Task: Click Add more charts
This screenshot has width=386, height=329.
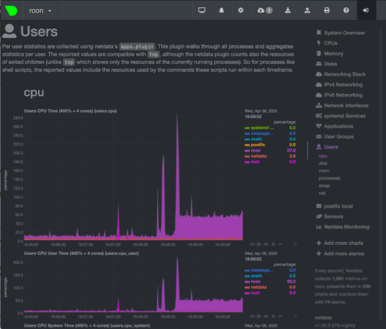Action: pyautogui.click(x=340, y=243)
